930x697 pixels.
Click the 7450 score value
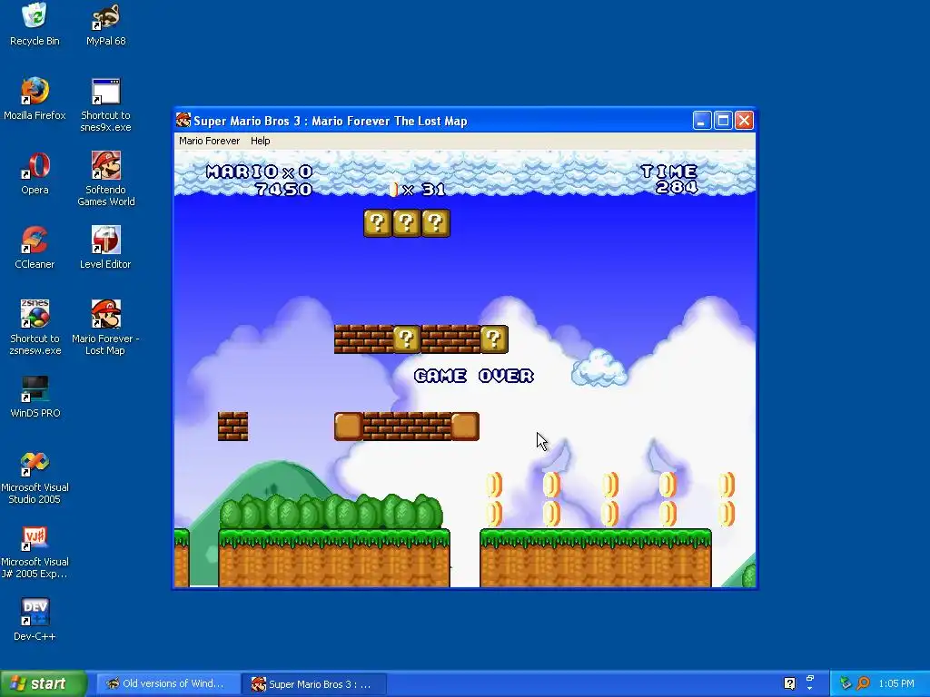point(284,189)
